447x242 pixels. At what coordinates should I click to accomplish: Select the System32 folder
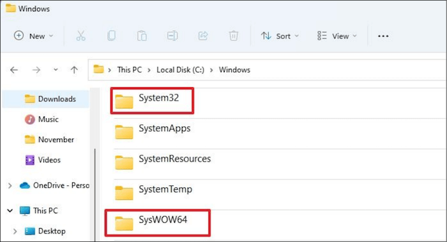pos(152,101)
